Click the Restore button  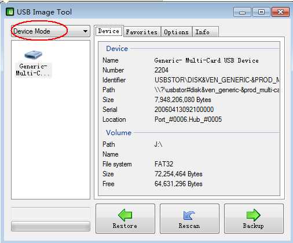tap(125, 219)
